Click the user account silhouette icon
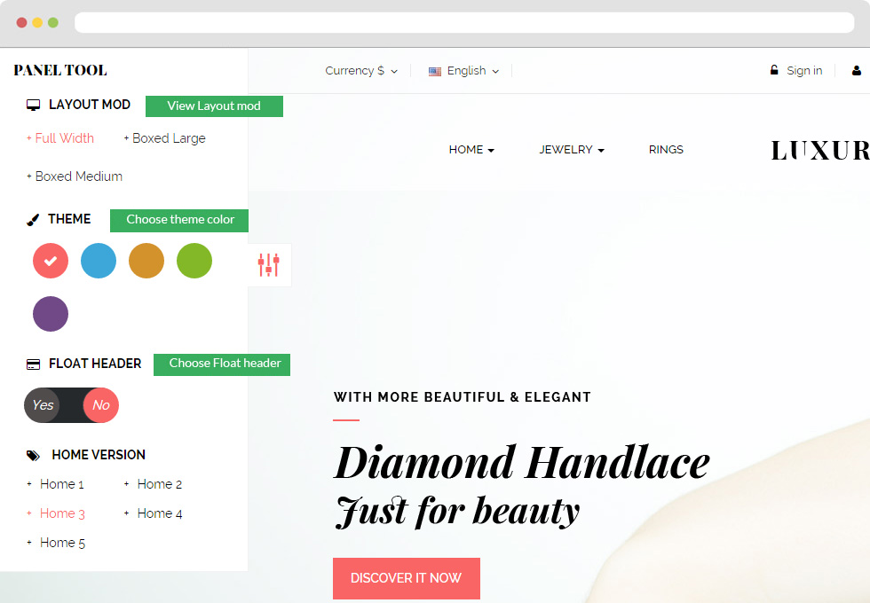The height and width of the screenshot is (603, 870). (x=857, y=70)
